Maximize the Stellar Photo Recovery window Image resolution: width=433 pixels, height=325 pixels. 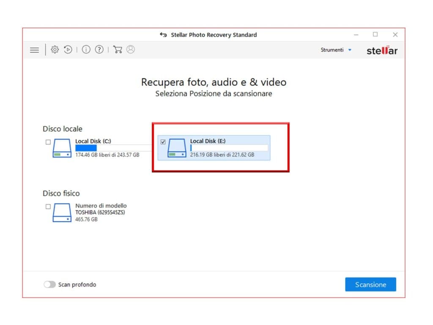point(375,35)
